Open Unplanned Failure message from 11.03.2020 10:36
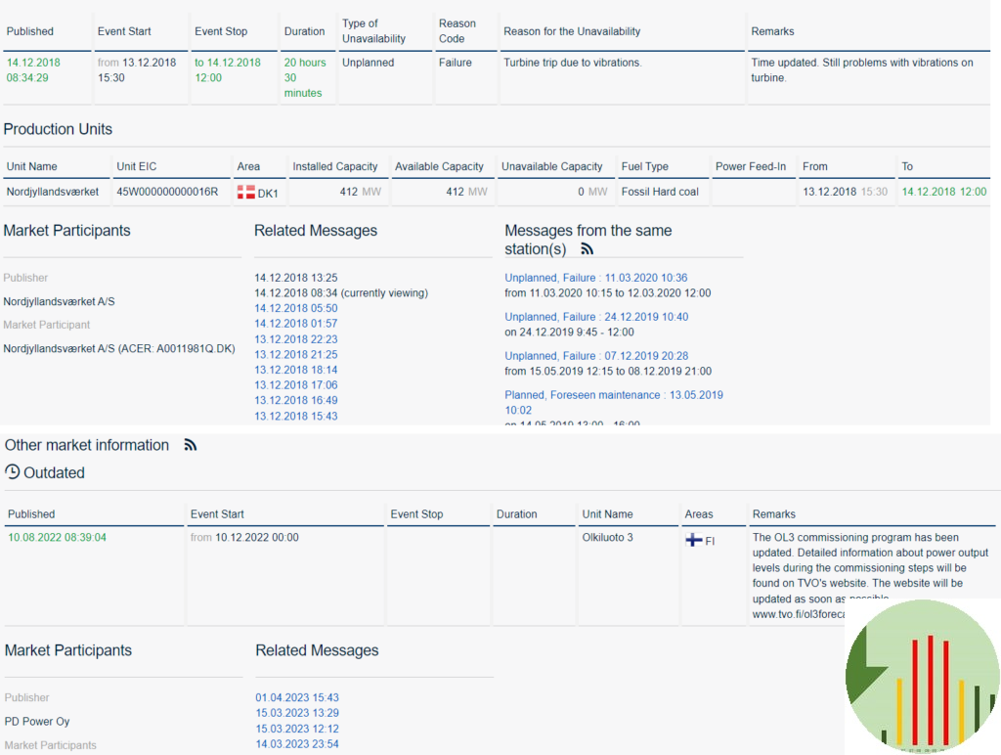The width and height of the screenshot is (1001, 755). [x=595, y=278]
